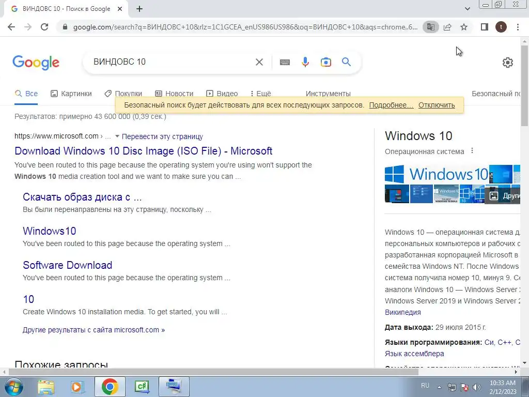Image resolution: width=529 pixels, height=397 pixels.
Task: Open the Chrome three-dot menu
Action: click(518, 27)
